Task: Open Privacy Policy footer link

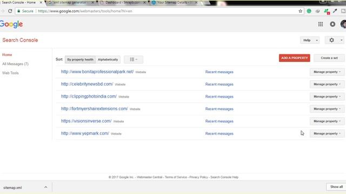Action: pyautogui.click(x=198, y=177)
